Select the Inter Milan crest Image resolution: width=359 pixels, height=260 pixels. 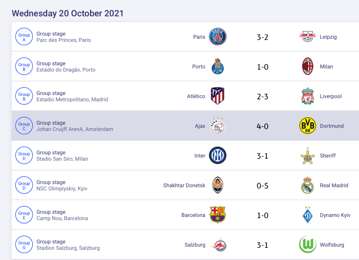coord(218,156)
